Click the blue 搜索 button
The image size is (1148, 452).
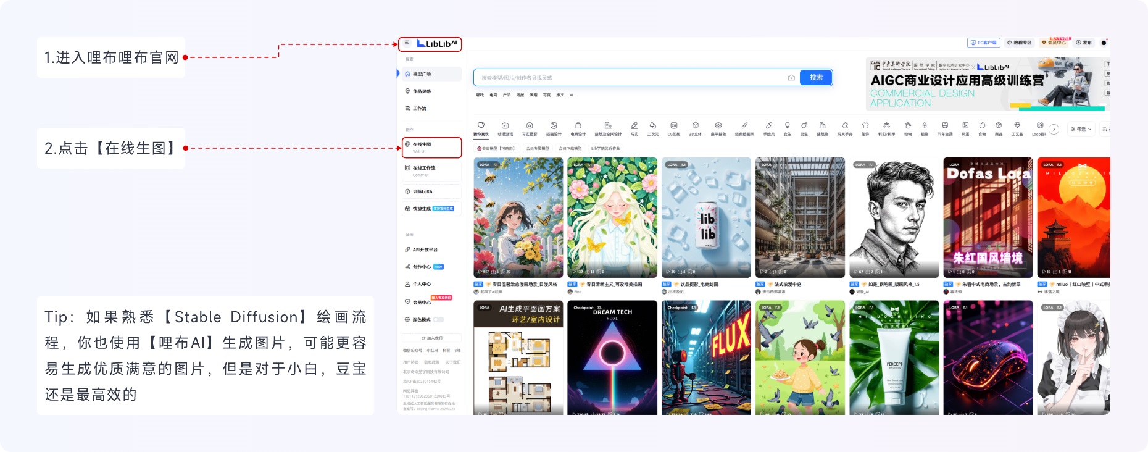(x=816, y=78)
